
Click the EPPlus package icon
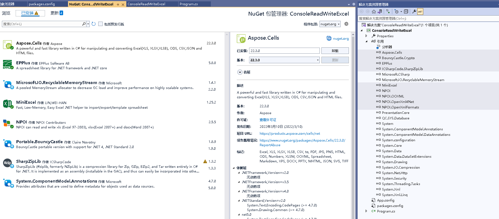click(x=8, y=65)
